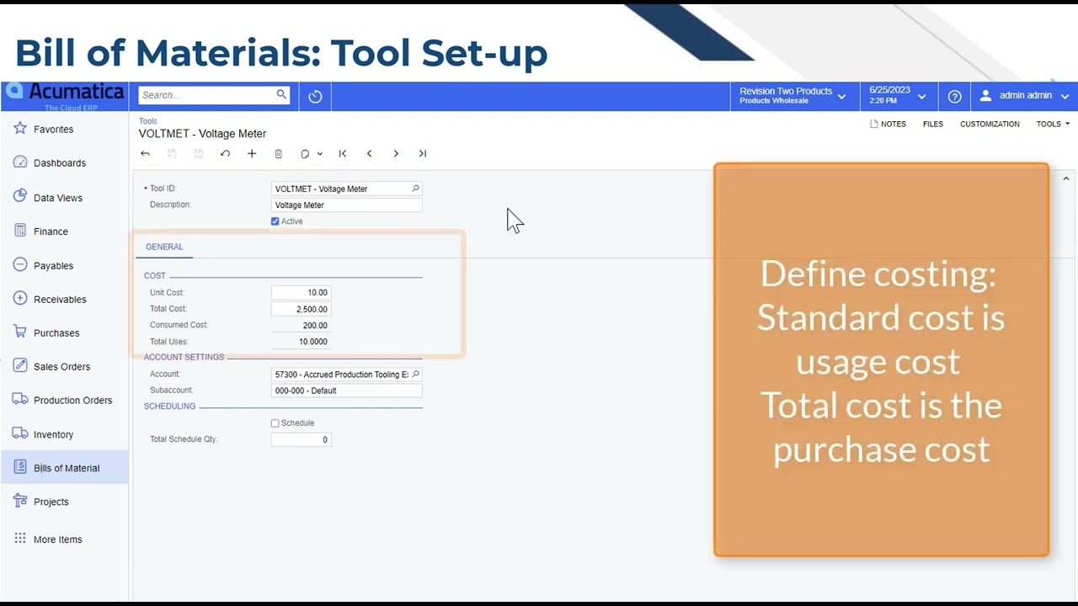Click the back arrow toolbar icon
The image size is (1078, 606).
click(x=145, y=154)
